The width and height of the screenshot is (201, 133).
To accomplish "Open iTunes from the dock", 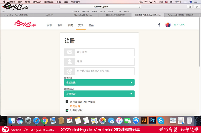I will pyautogui.click(x=119, y=121).
